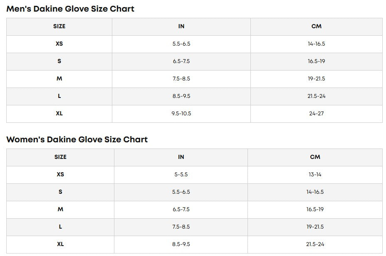This screenshot has height=256, width=386.
Task: Click the SIZE header in men's table
Action: coord(59,26)
